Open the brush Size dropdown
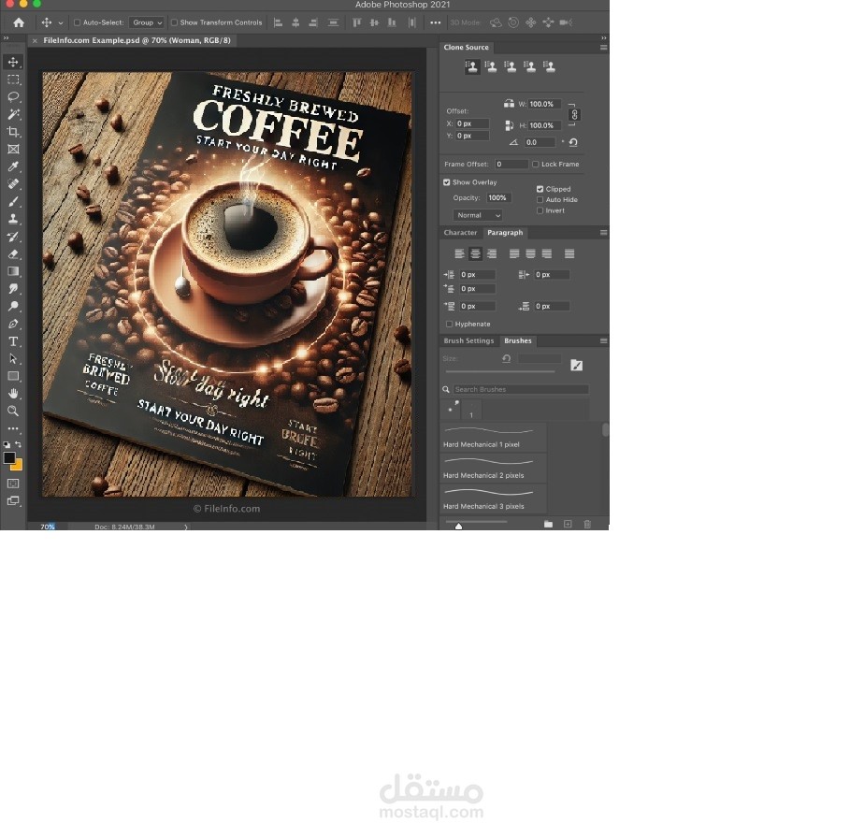Image resolution: width=864 pixels, height=838 pixels. [540, 357]
